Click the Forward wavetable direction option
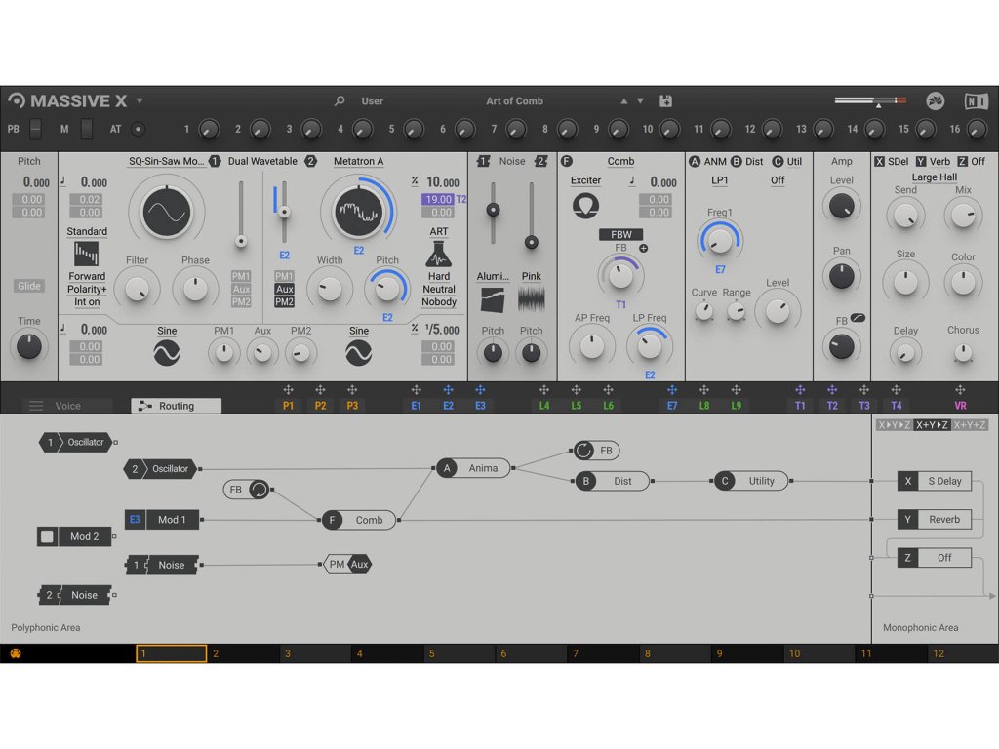Image resolution: width=999 pixels, height=749 pixels. click(x=87, y=276)
